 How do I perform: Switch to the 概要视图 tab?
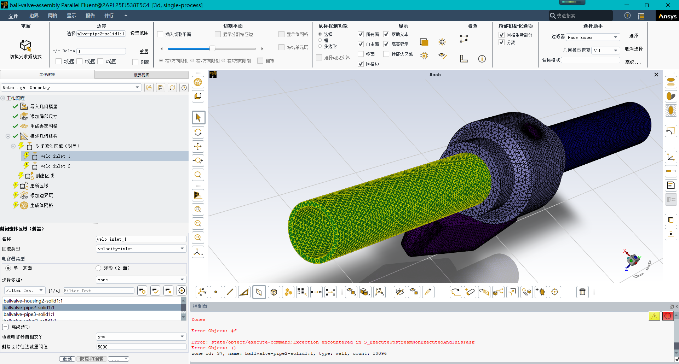click(x=142, y=75)
